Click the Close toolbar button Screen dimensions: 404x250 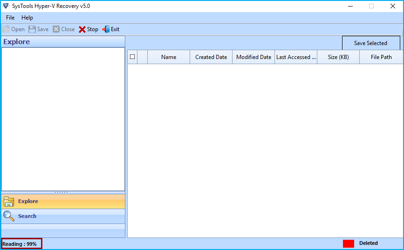coord(64,29)
